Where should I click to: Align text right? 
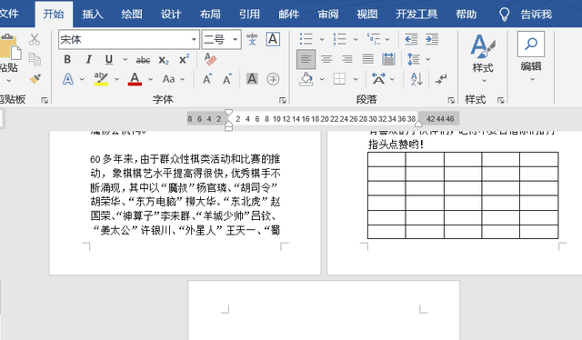click(x=347, y=59)
